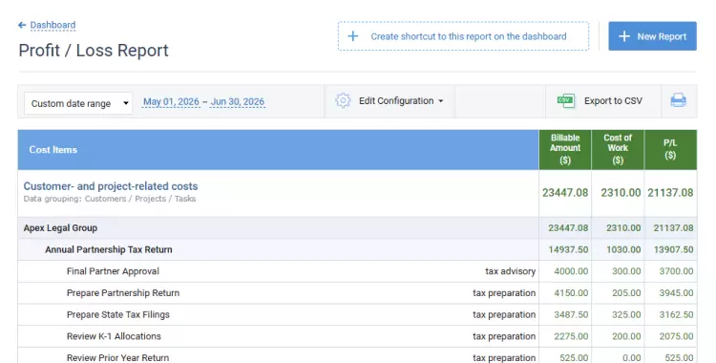Change the Jun 30, 2026 end date
The image size is (716, 363).
point(237,102)
